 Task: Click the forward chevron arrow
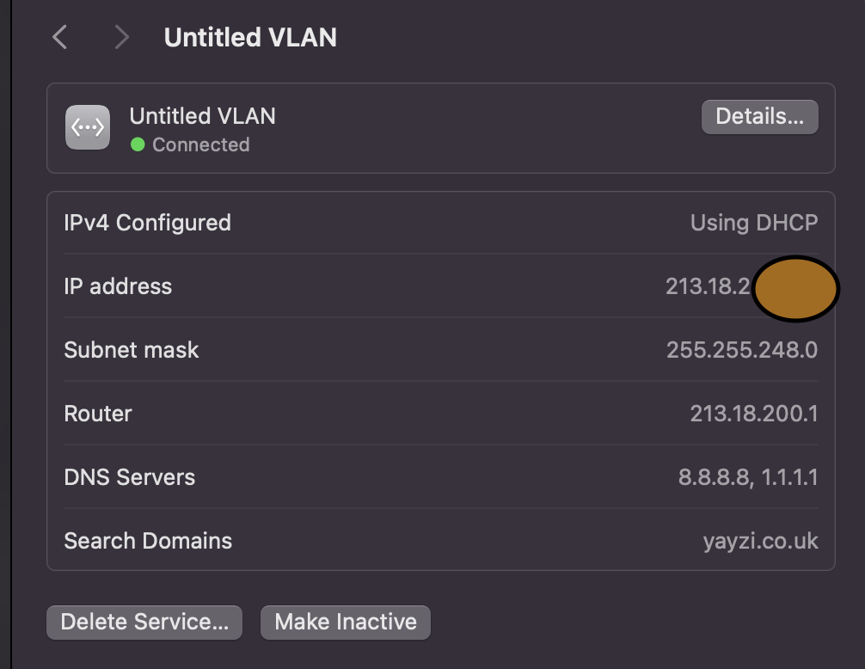pos(121,37)
